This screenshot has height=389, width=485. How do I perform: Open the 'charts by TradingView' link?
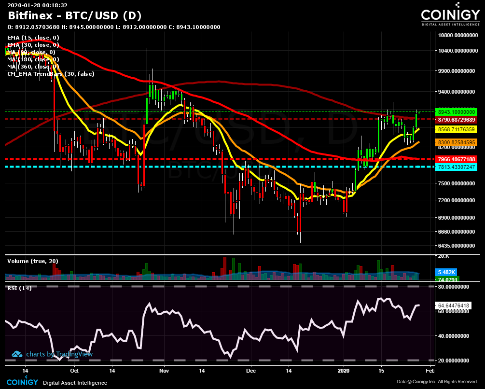click(x=59, y=354)
